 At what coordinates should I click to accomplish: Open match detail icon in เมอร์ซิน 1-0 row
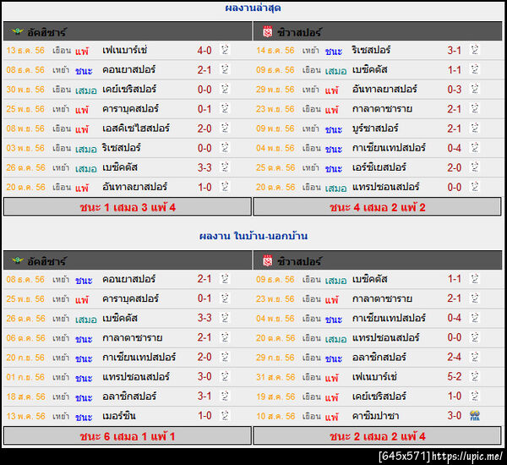point(225,415)
